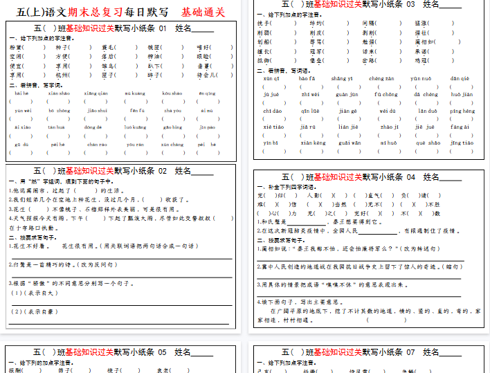Click pinyin 'huǒ jiàn' in slip 03
The width and height of the screenshot is (490, 373).
click(462, 95)
